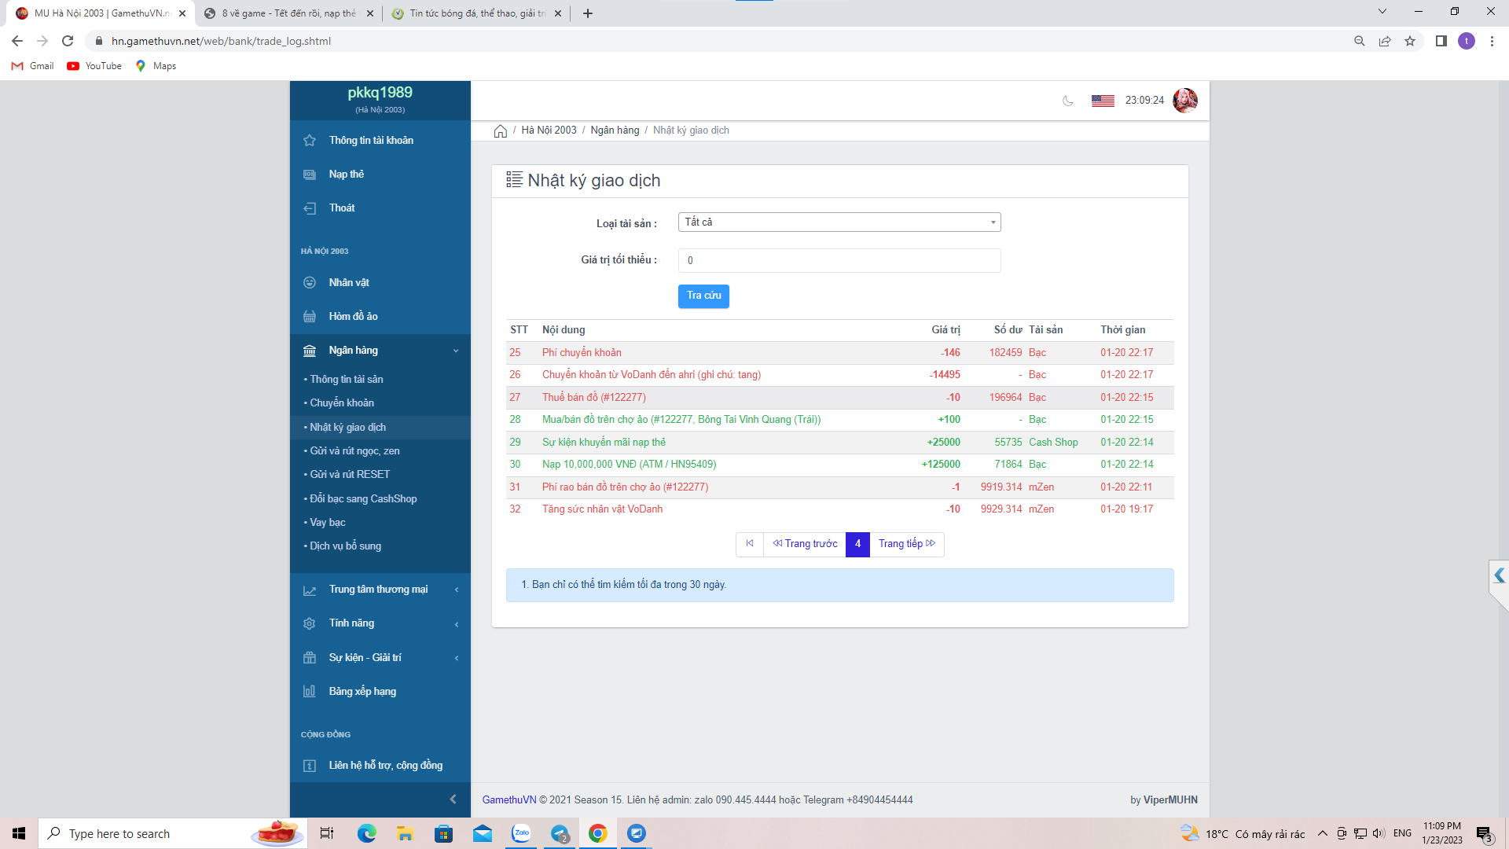Open the user avatar profile picture
Viewport: 1509px width, 849px height.
pyautogui.click(x=1184, y=101)
